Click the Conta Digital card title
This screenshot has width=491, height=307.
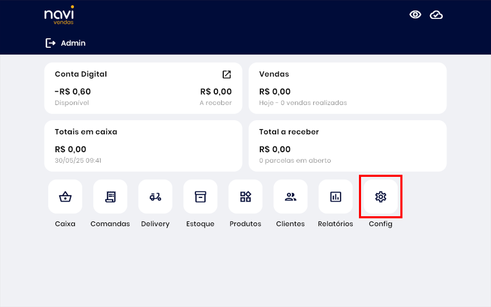(81, 75)
